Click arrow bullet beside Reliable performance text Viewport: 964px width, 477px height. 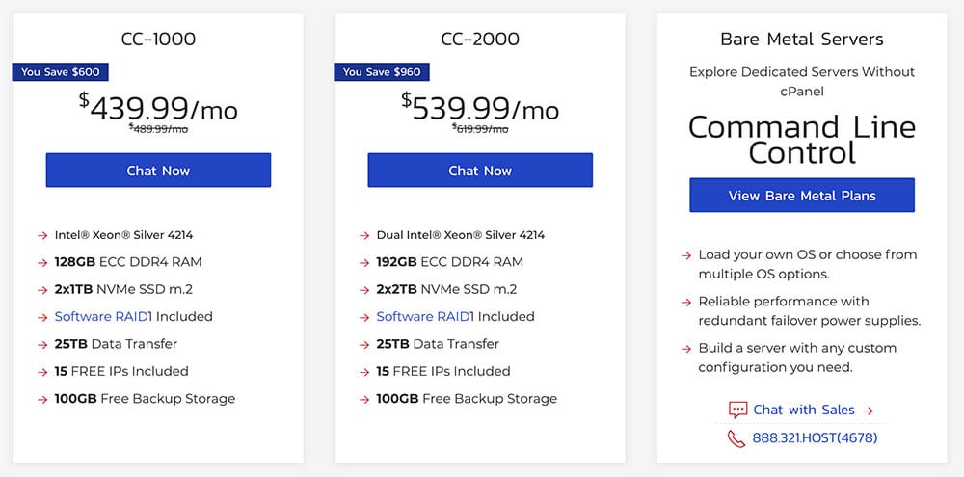686,302
